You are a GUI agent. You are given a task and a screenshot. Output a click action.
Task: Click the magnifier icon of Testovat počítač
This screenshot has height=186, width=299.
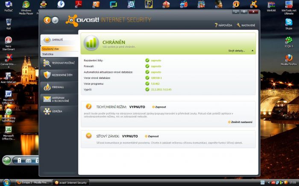[47, 63]
